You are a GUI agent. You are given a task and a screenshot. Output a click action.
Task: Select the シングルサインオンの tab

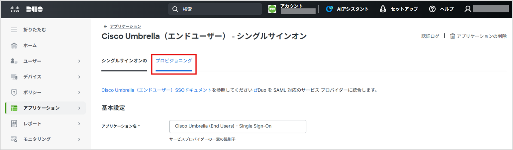point(124,61)
